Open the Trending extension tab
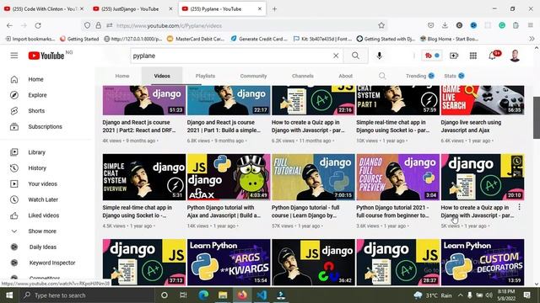The image size is (540, 303). (420, 76)
